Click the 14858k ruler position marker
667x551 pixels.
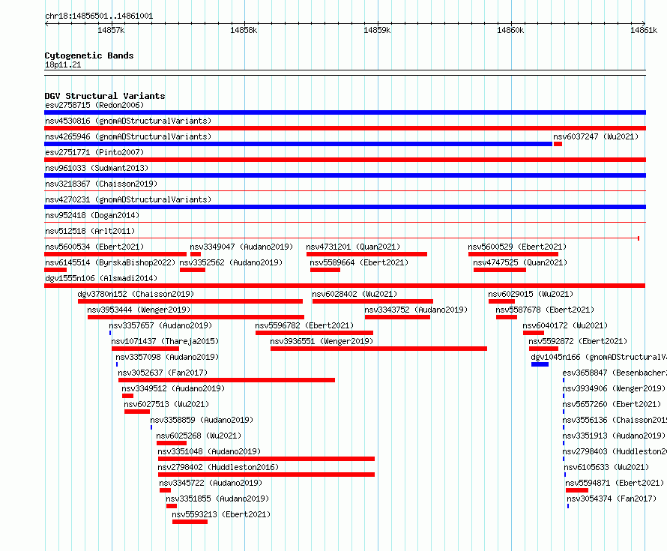244,30
